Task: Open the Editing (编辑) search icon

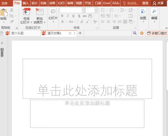Action: [154, 11]
